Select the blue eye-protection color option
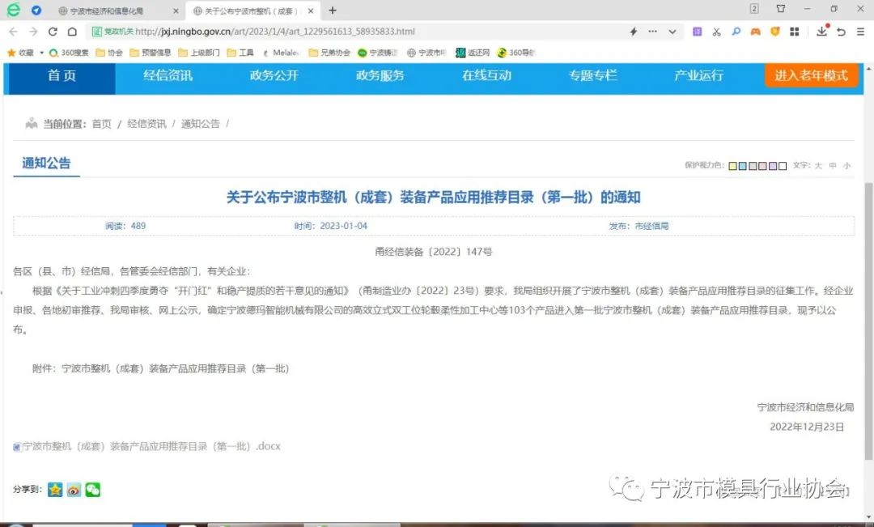Image resolution: width=874 pixels, height=527 pixels. tap(743, 165)
